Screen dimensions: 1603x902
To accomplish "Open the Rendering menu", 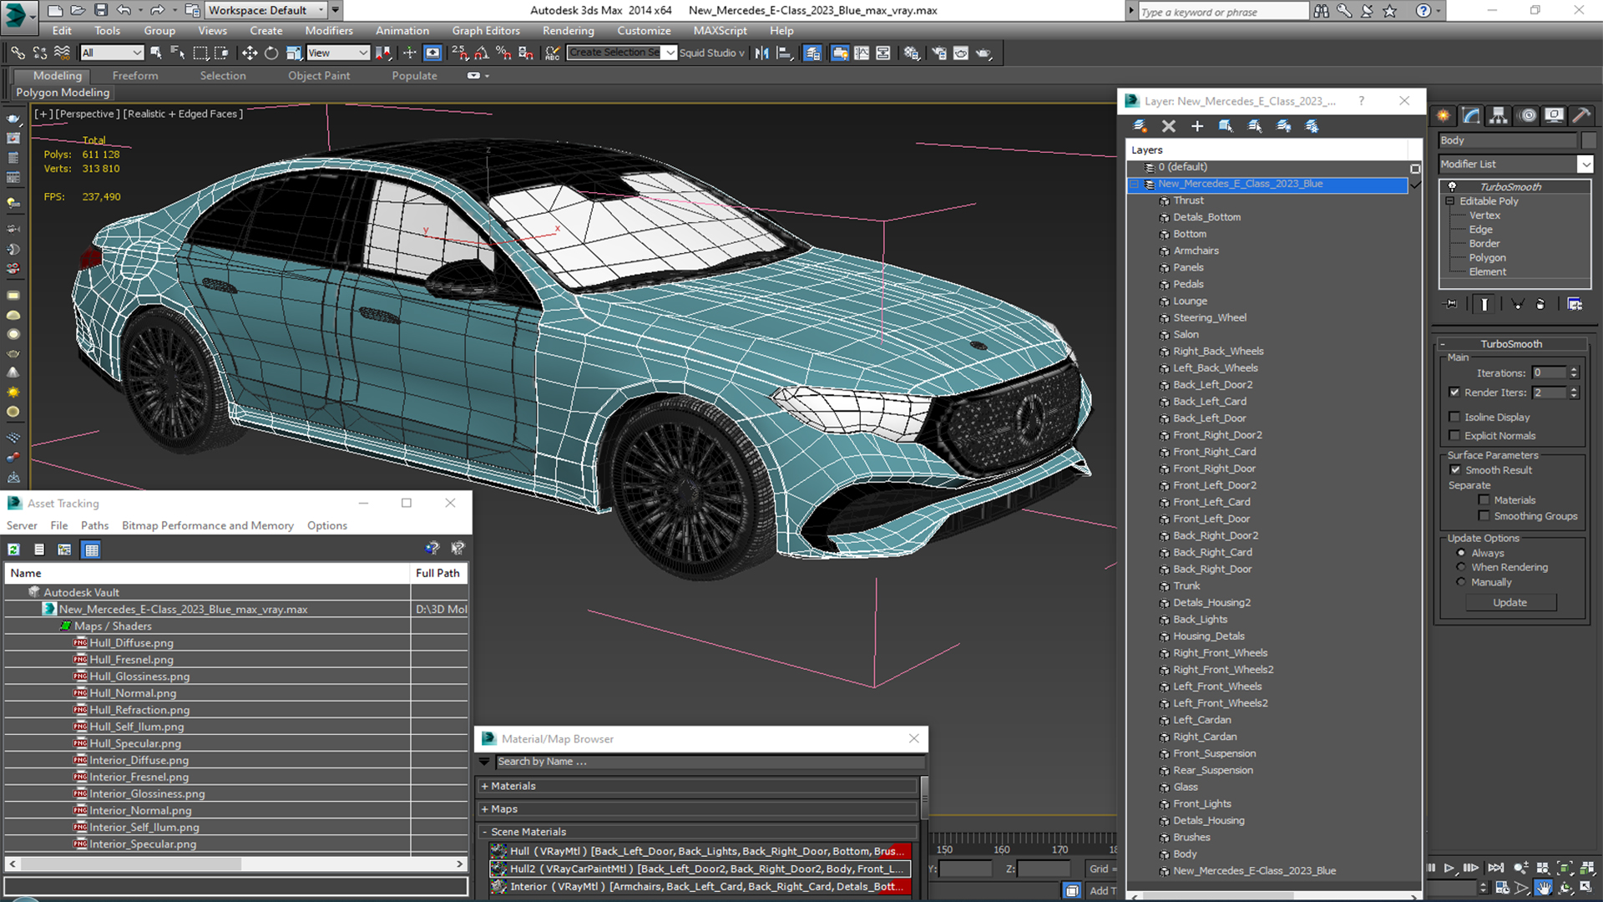I will point(568,31).
